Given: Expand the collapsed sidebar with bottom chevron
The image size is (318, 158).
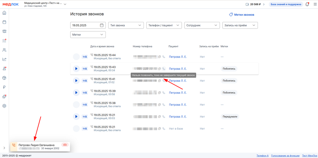Looking at the screenshot, I should click(x=4, y=148).
